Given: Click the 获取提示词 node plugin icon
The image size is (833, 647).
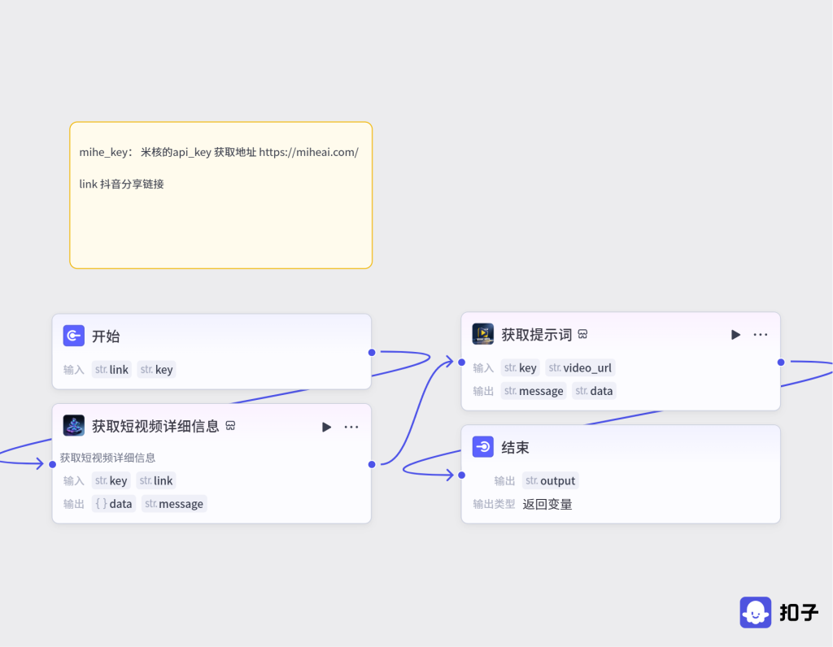Looking at the screenshot, I should point(483,334).
